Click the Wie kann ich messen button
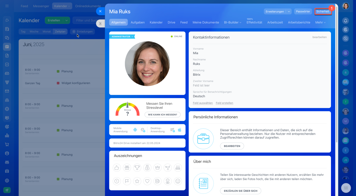This screenshot has width=356, height=196. [162, 114]
